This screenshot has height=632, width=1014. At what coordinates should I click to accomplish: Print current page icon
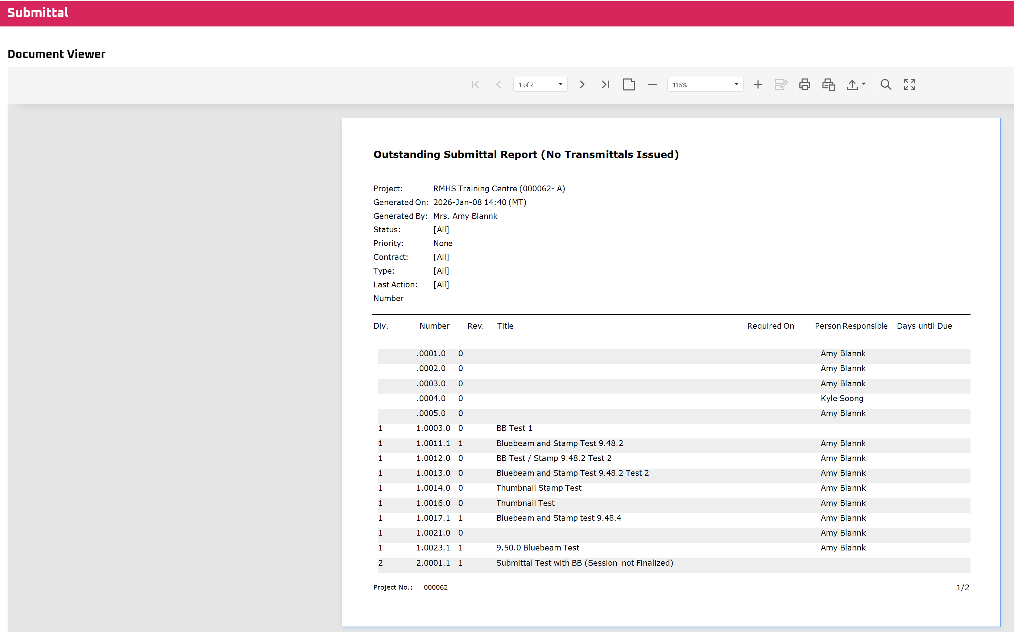click(828, 84)
